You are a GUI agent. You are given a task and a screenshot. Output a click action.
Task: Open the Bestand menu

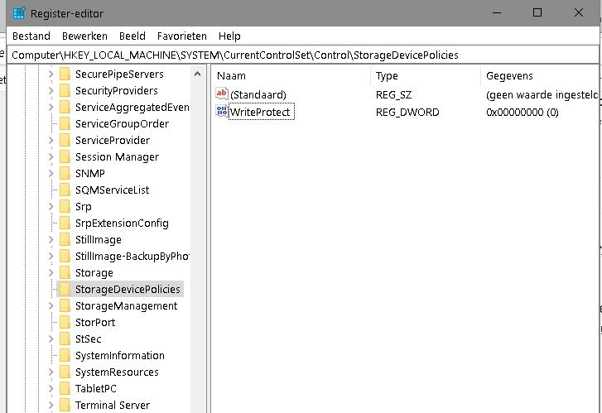click(31, 36)
